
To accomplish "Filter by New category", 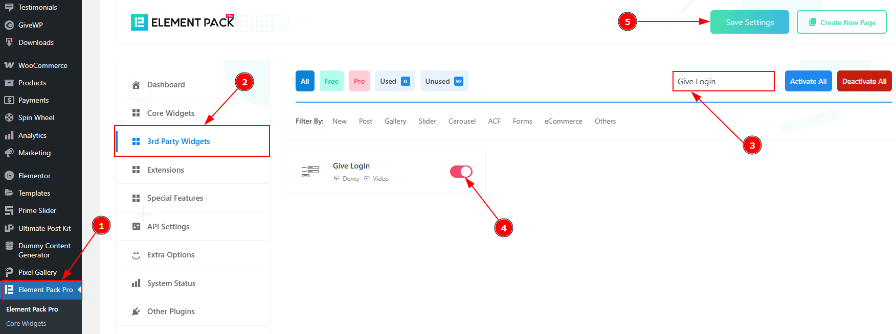I will tap(340, 121).
